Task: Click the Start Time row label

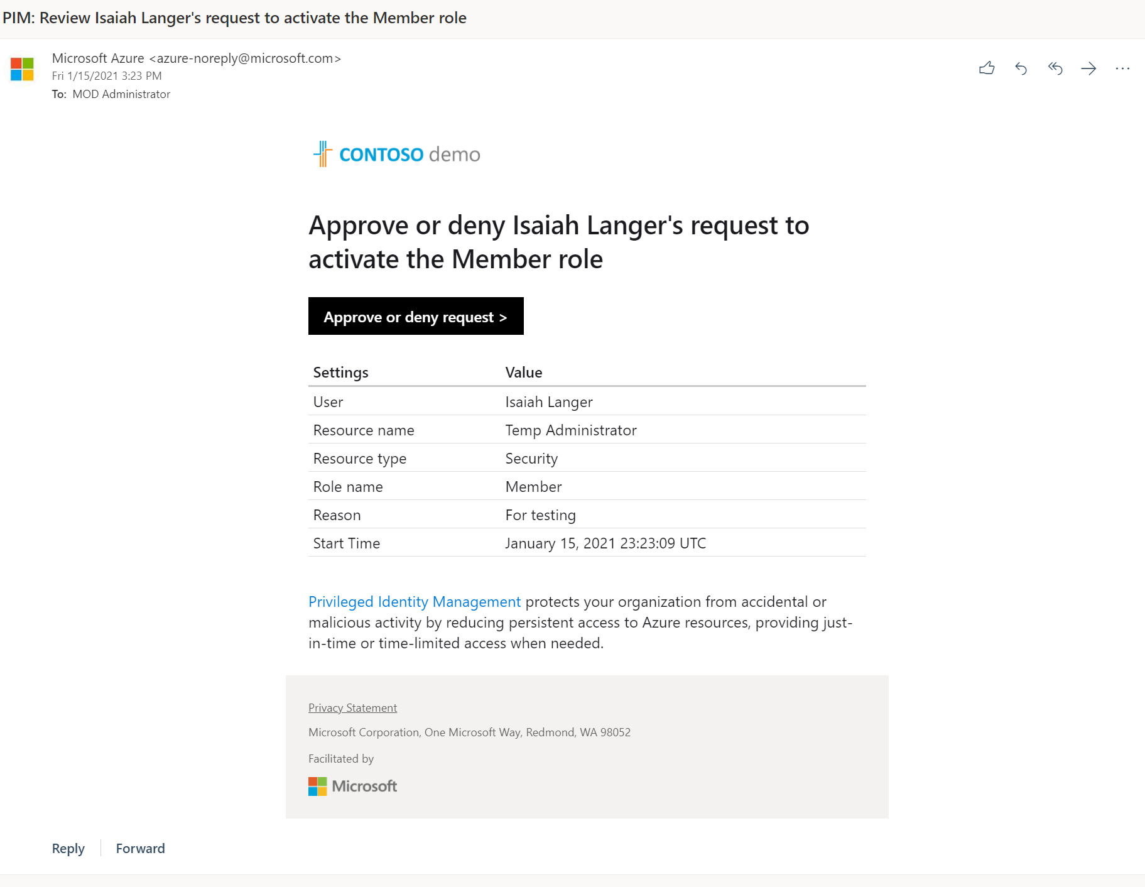Action: point(347,543)
